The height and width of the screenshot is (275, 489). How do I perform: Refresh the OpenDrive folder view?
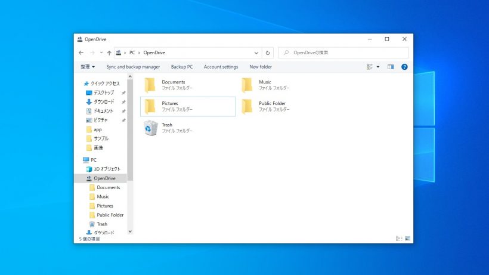click(268, 52)
